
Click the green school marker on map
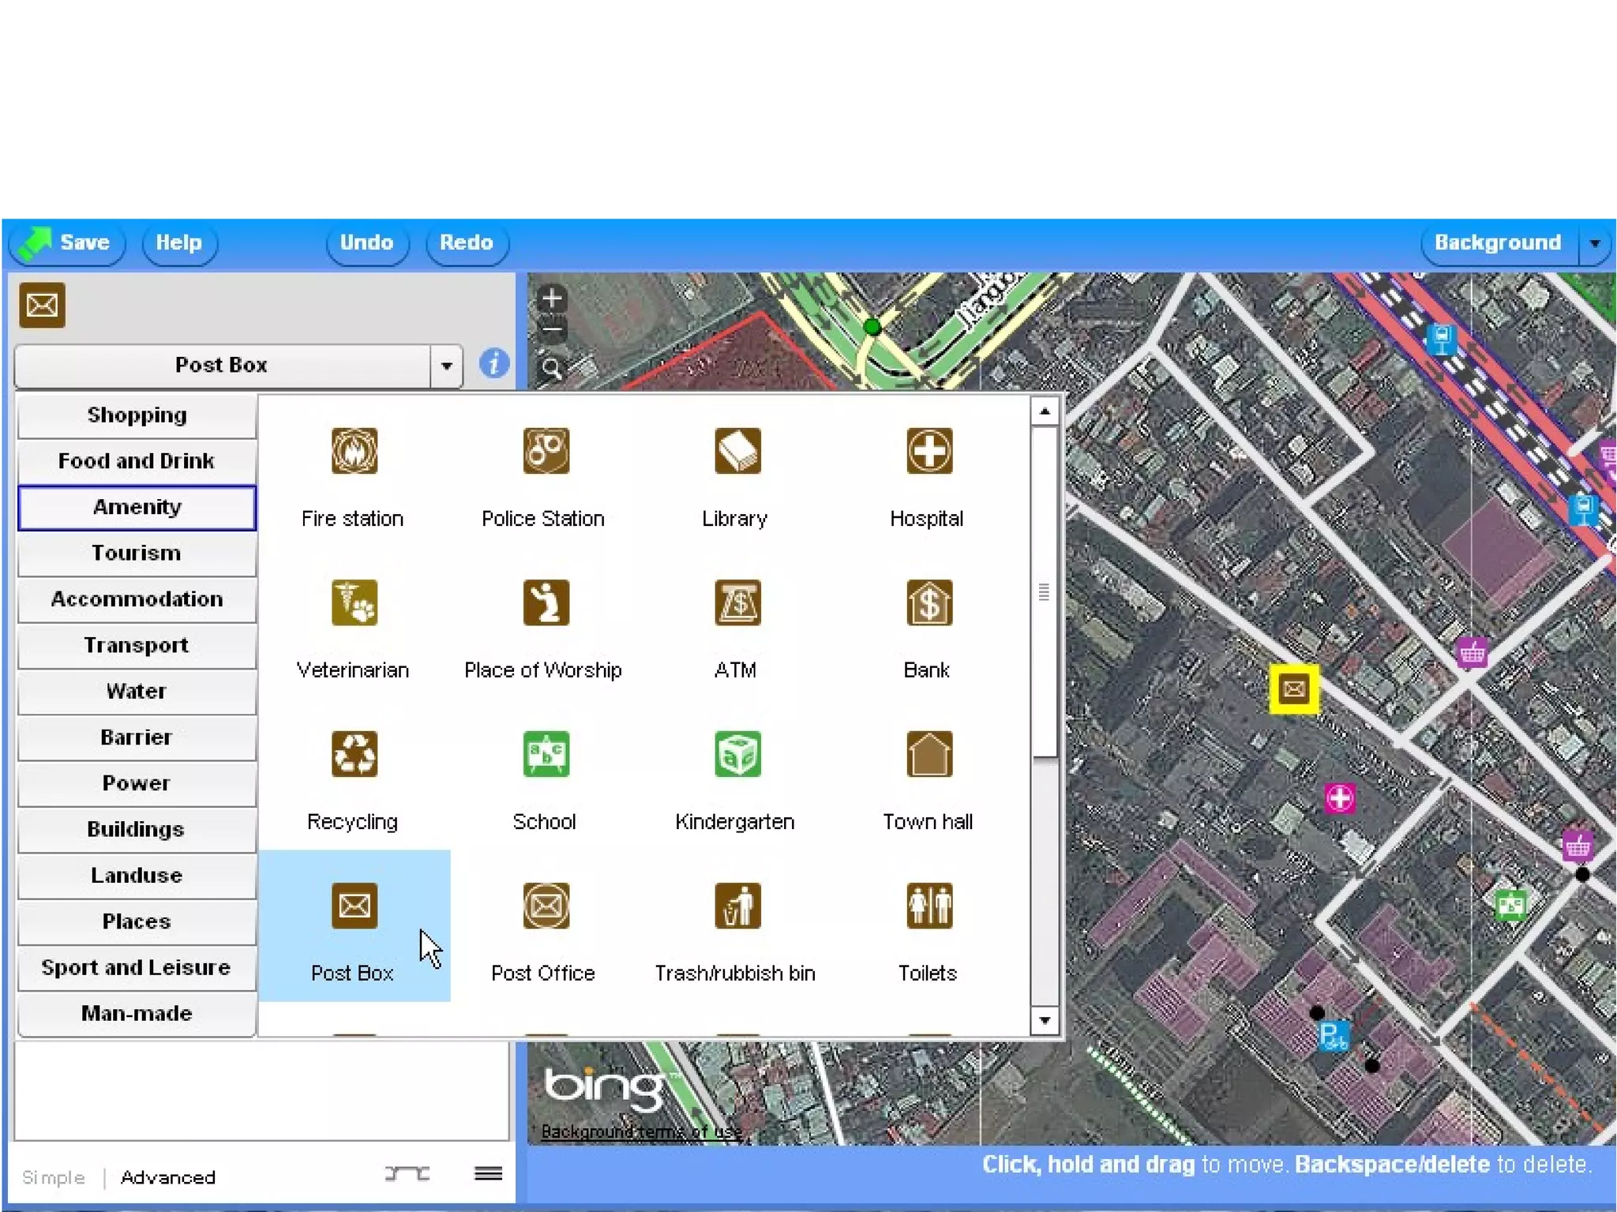pyautogui.click(x=1510, y=904)
